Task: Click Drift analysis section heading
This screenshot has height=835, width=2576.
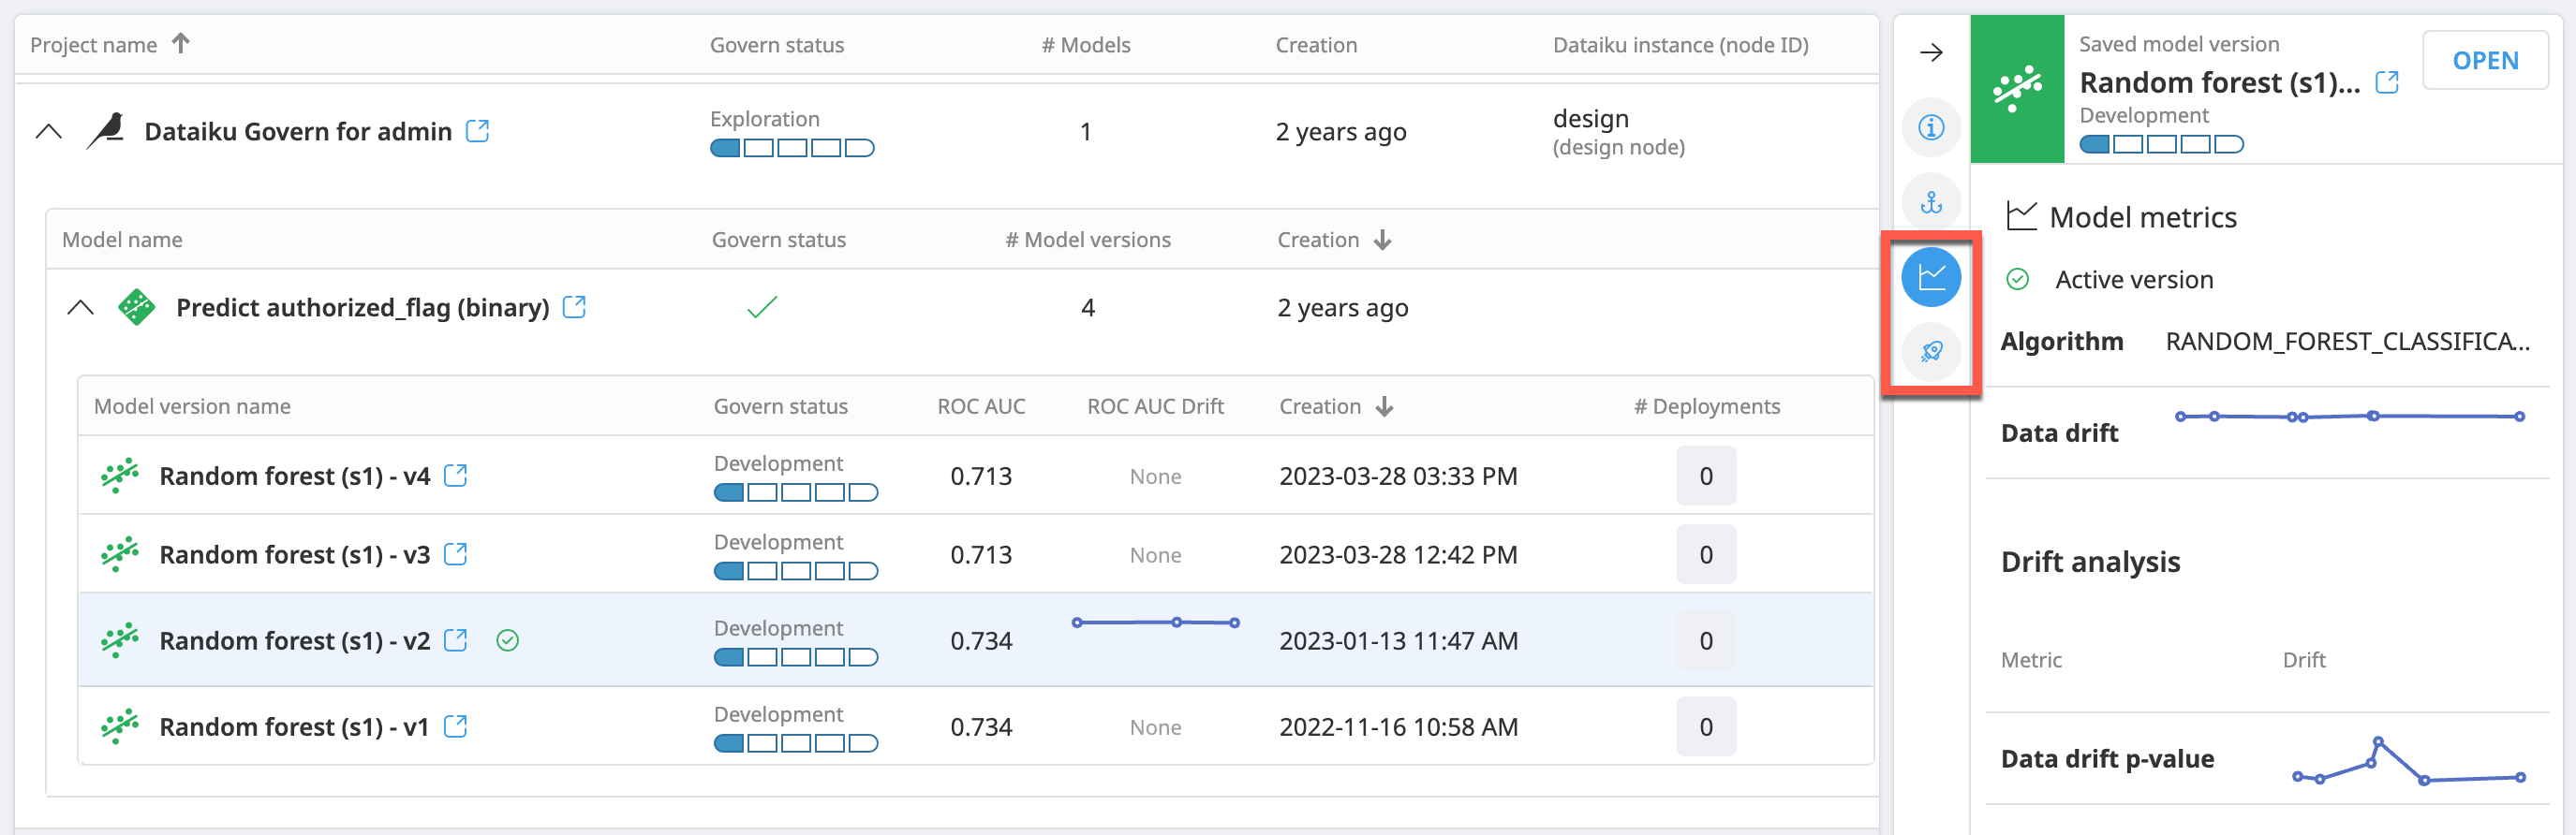Action: (x=2090, y=562)
